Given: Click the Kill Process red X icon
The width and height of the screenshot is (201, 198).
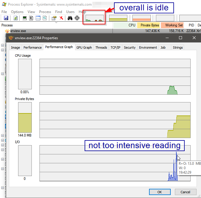Looking at the screenshot, I should (x=61, y=18).
